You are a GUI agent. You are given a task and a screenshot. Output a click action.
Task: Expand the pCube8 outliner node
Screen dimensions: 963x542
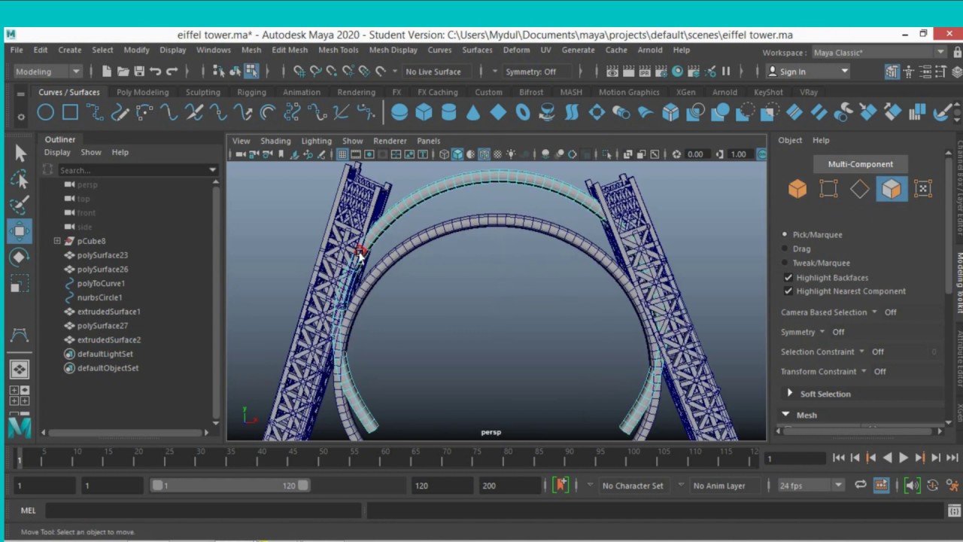[x=57, y=241]
